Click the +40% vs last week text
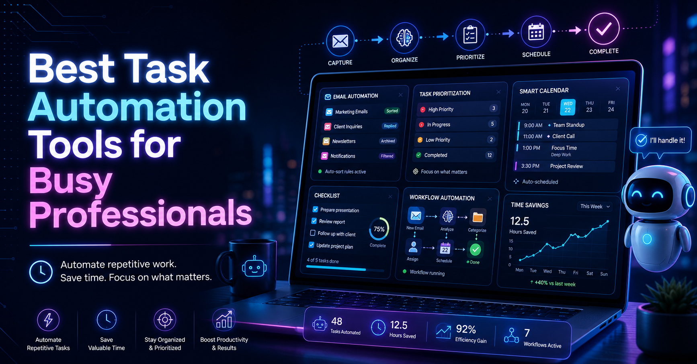Image resolution: width=697 pixels, height=364 pixels. point(553,283)
